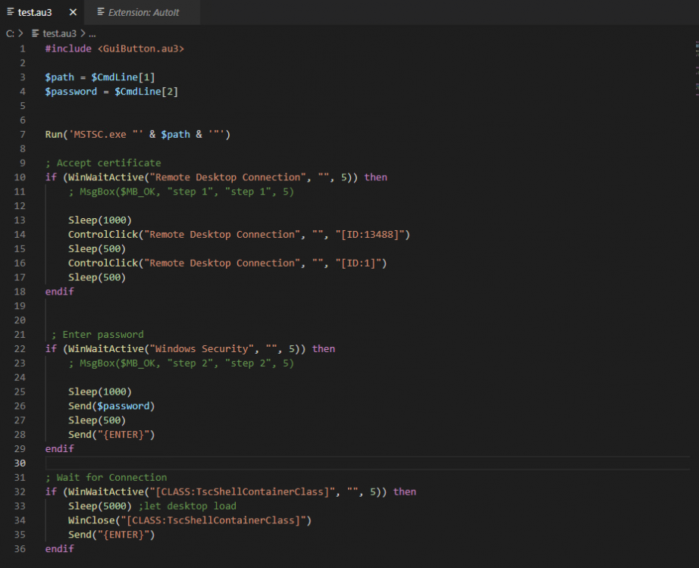The height and width of the screenshot is (568, 699).
Task: Click Sleep(1000) on line 25
Action: 100,392
